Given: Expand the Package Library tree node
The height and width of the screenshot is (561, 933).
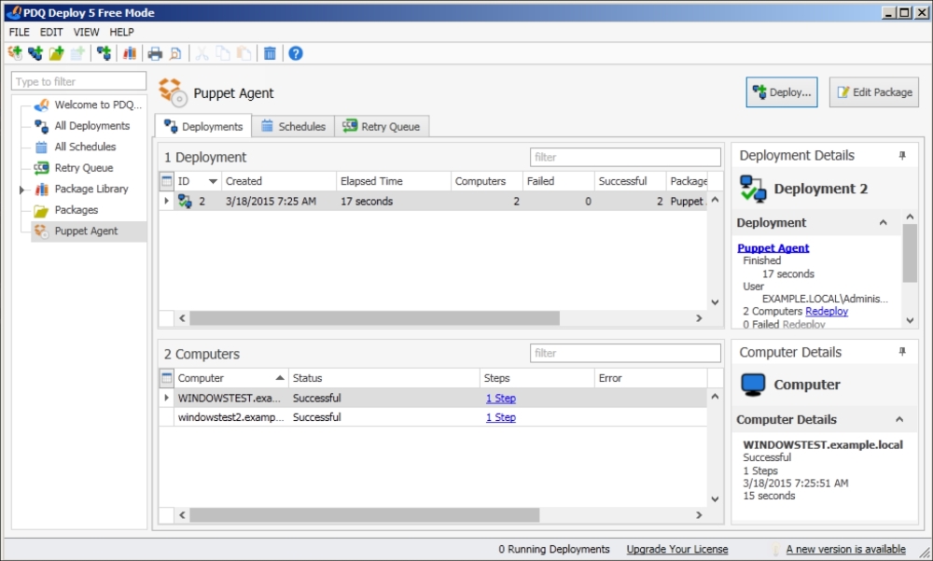Looking at the screenshot, I should pyautogui.click(x=21, y=189).
